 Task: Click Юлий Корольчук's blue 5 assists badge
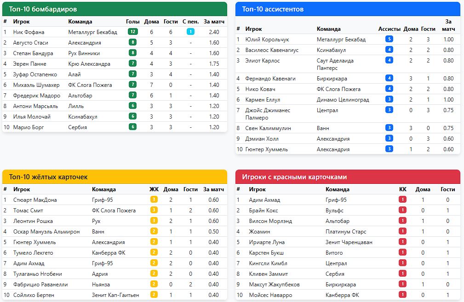pyautogui.click(x=389, y=39)
